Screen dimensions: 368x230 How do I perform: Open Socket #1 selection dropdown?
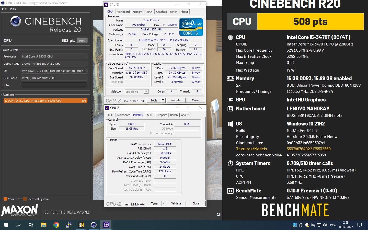136,91
